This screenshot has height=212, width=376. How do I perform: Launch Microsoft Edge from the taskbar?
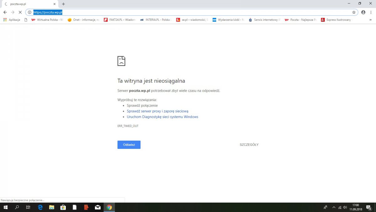(40, 207)
